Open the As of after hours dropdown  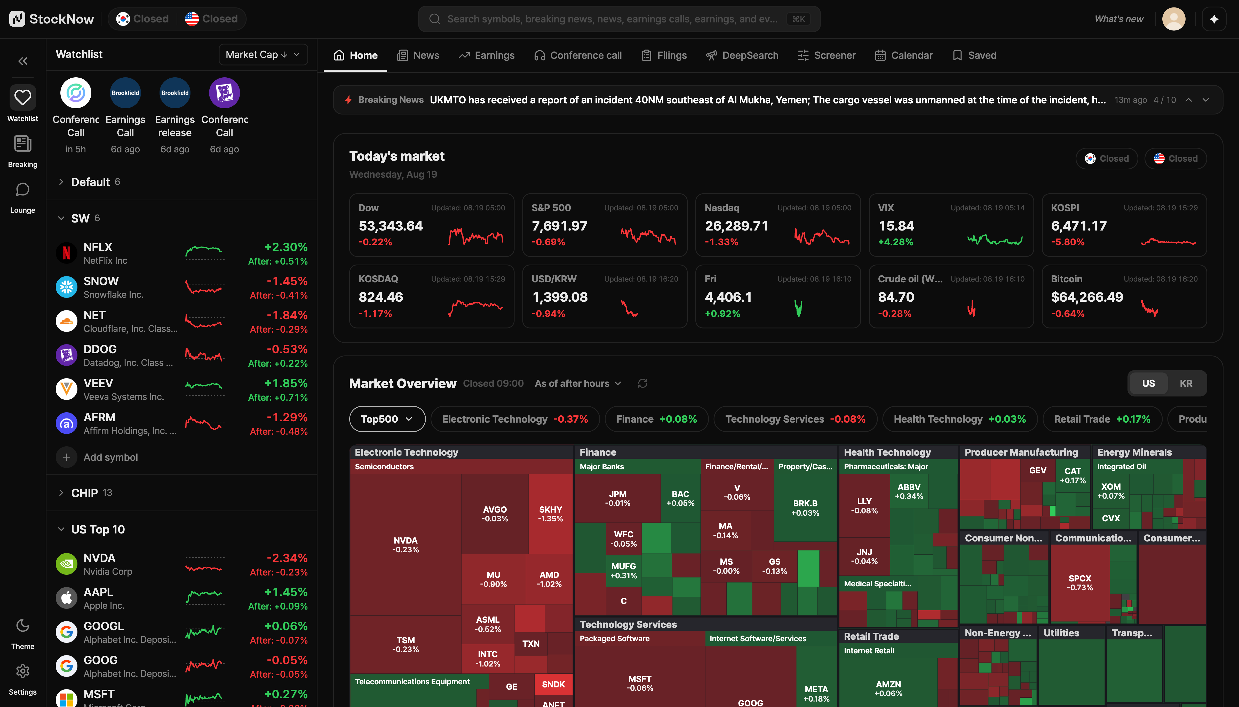pyautogui.click(x=578, y=384)
